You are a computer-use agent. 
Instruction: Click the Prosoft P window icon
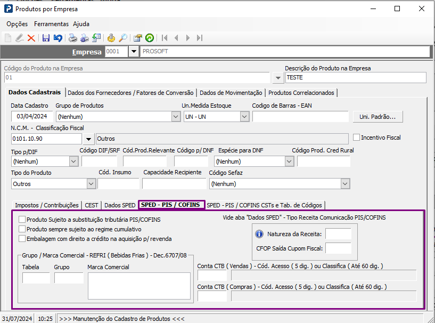[9, 9]
